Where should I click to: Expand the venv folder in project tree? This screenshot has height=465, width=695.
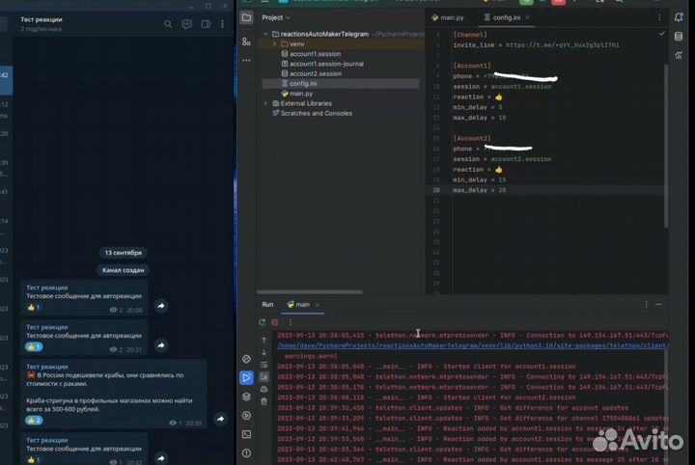[x=274, y=44]
